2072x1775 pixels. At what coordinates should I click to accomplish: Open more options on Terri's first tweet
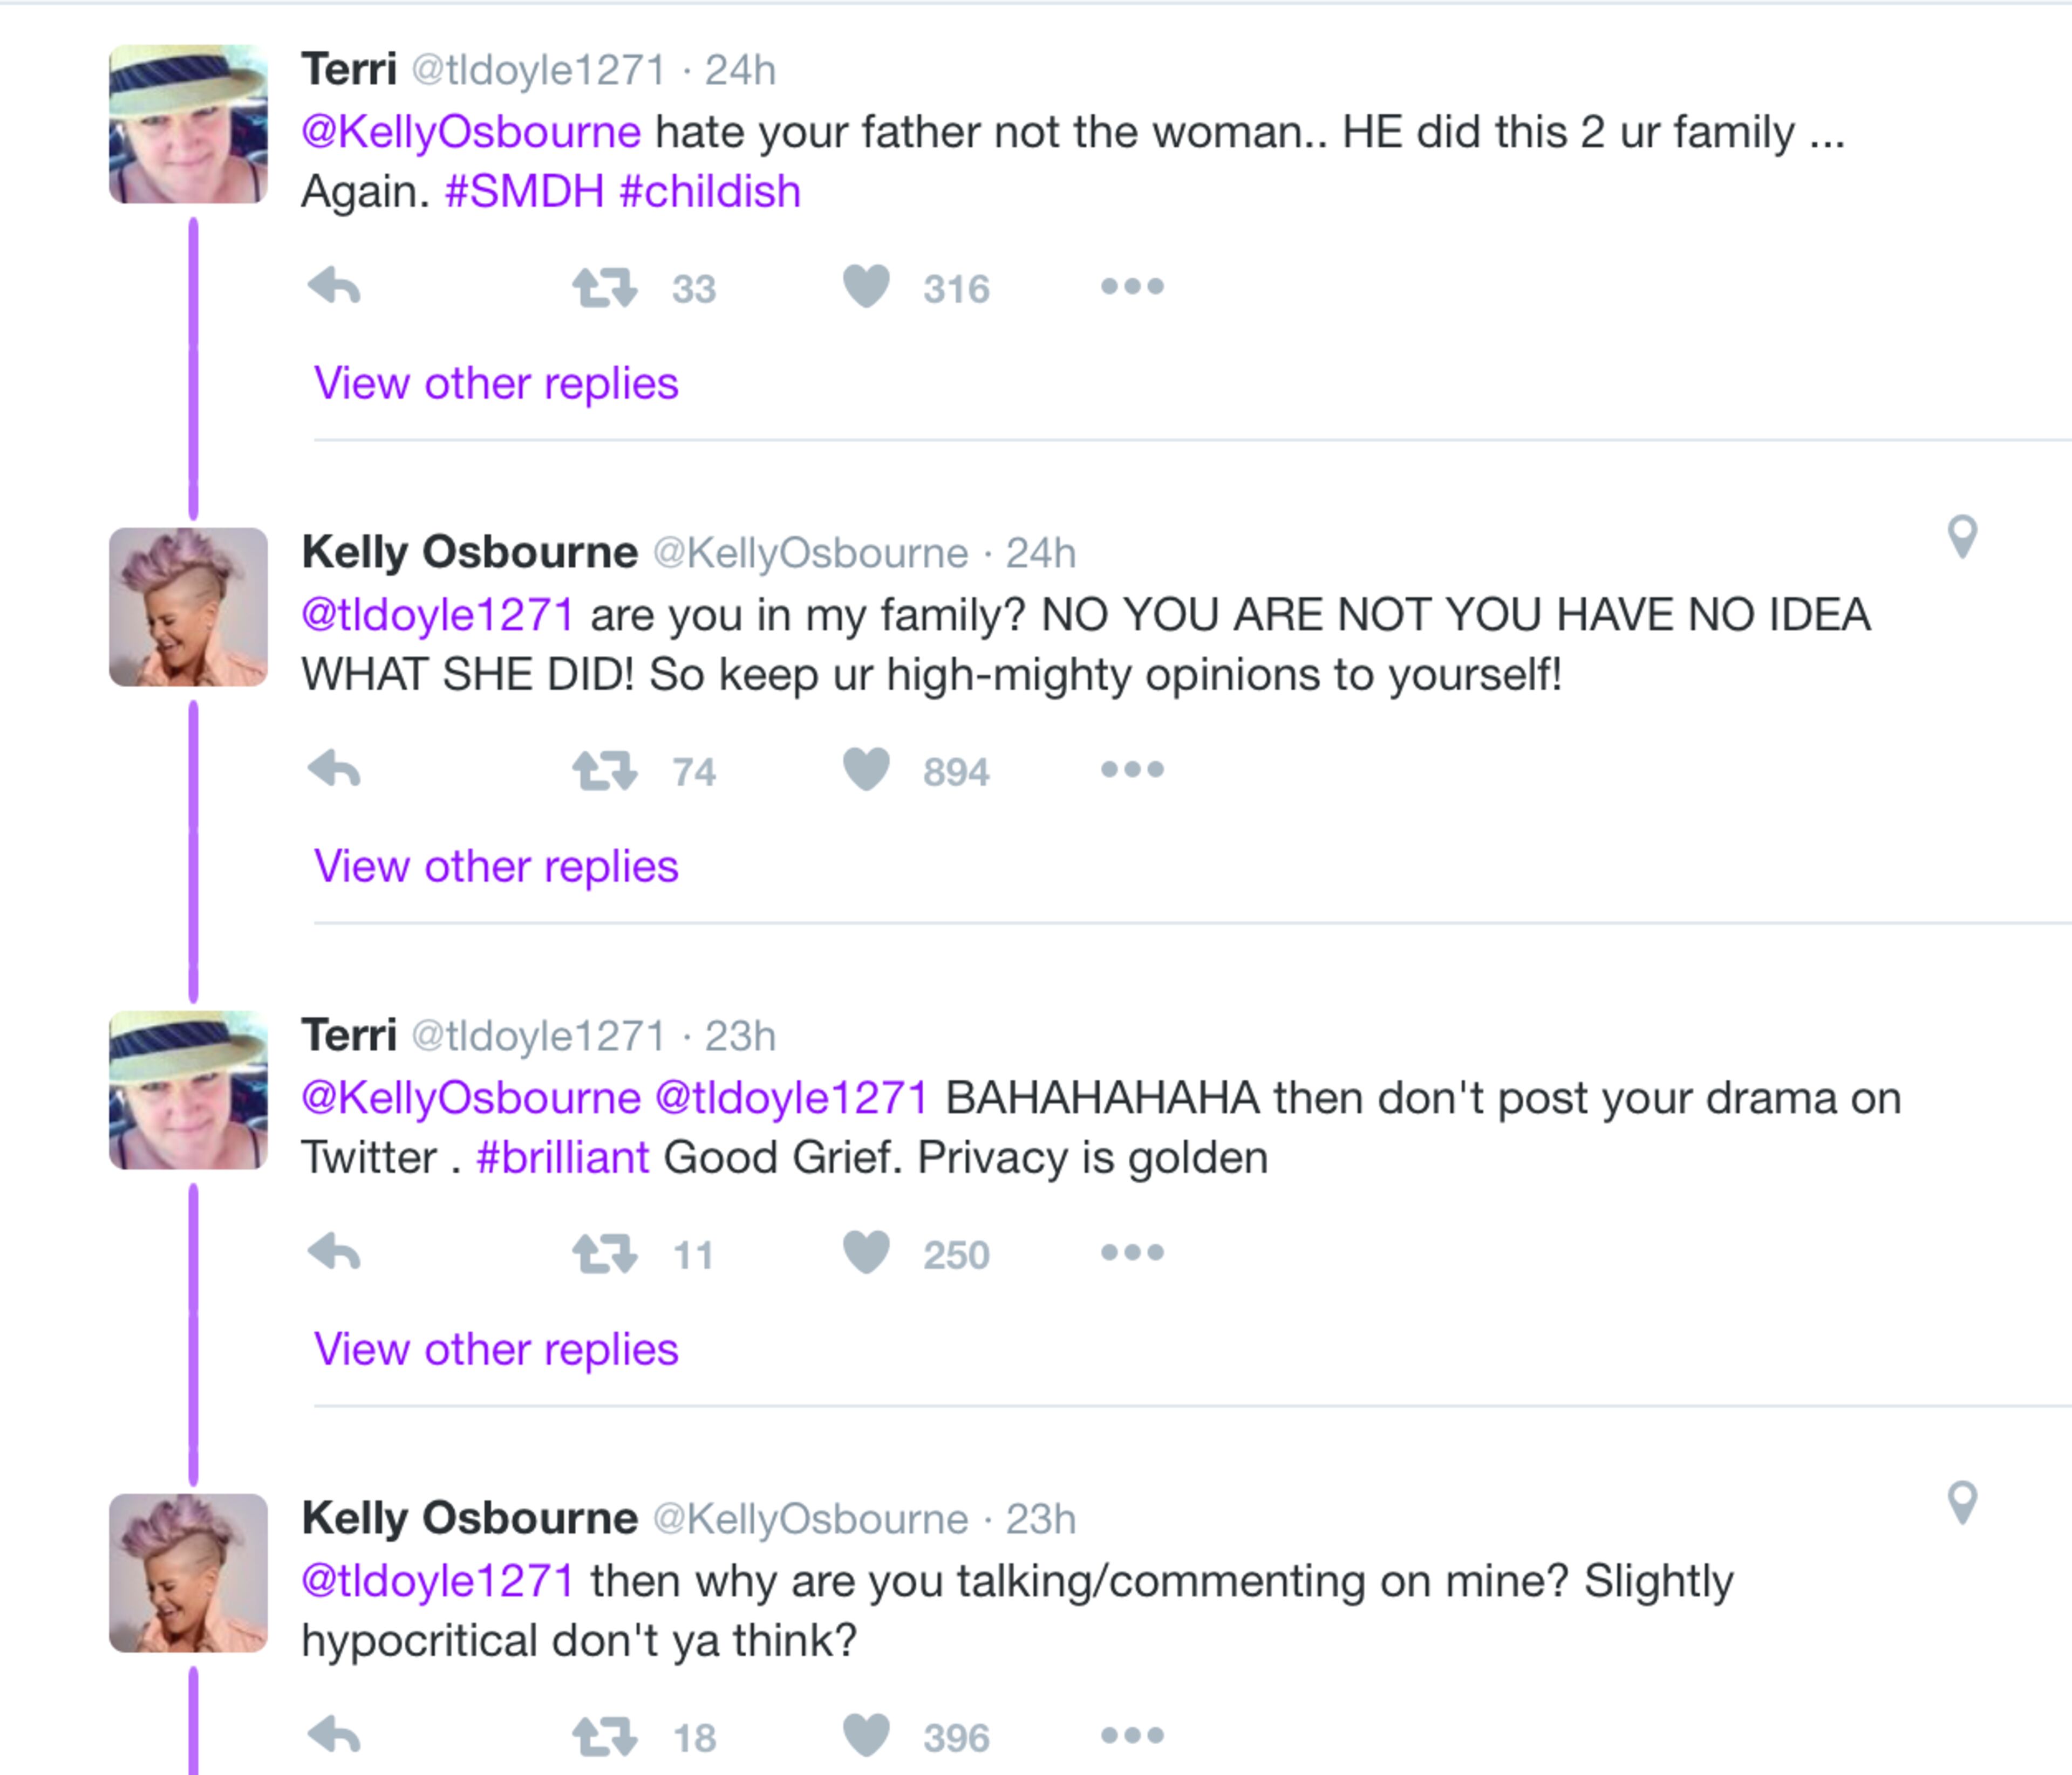click(x=1132, y=287)
